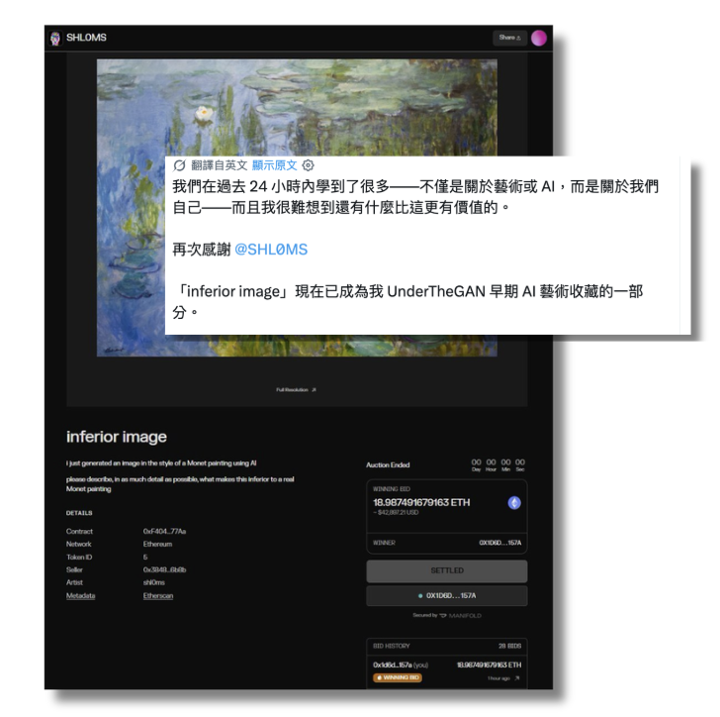Click the greyed SETTLED button
This screenshot has width=720, height=717.
pos(447,570)
